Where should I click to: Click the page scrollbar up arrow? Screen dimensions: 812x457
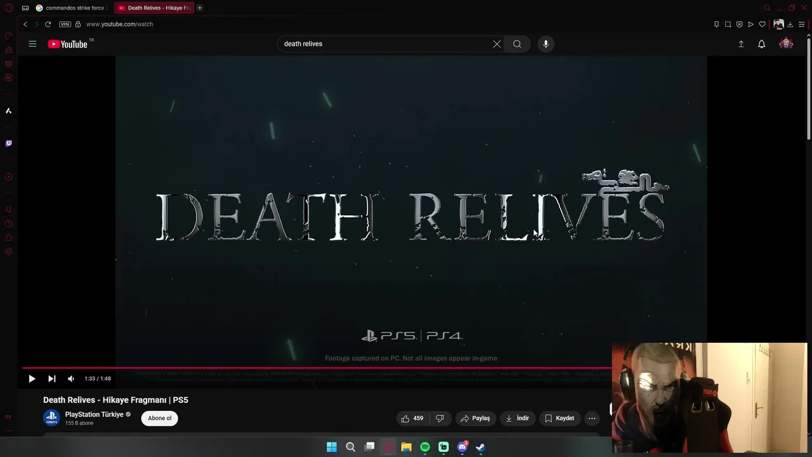click(x=809, y=35)
